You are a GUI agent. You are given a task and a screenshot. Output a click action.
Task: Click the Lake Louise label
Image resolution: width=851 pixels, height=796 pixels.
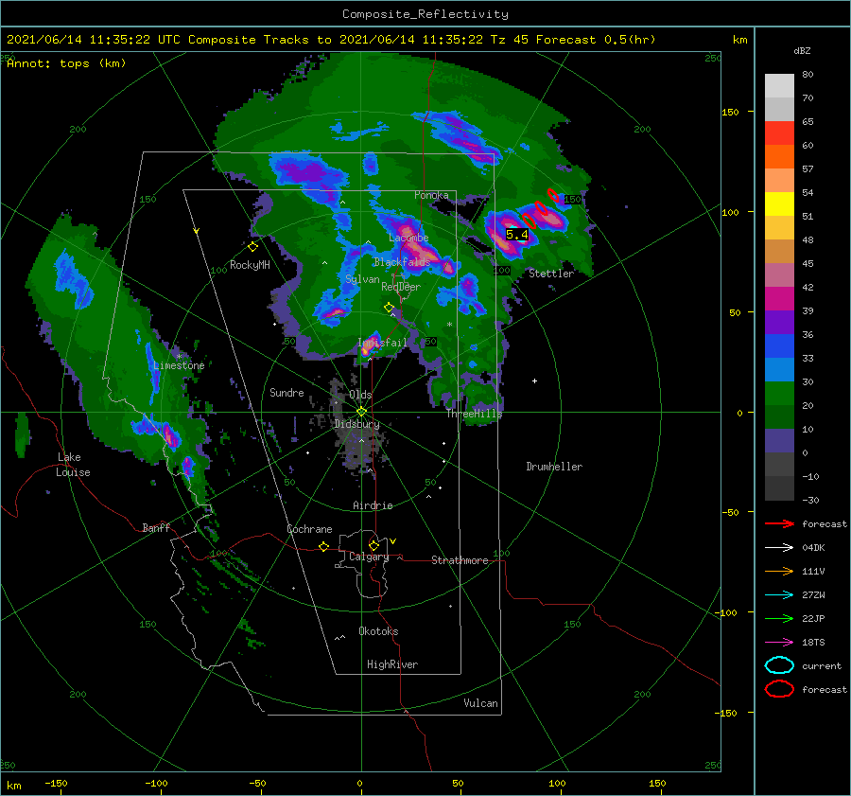pyautogui.click(x=73, y=465)
